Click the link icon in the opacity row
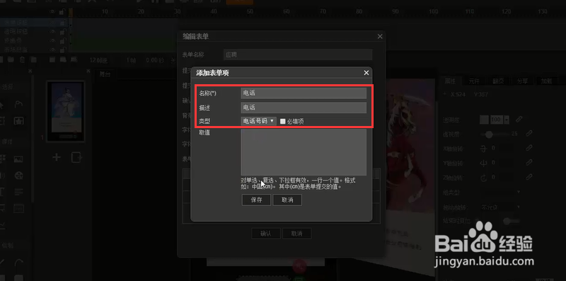The image size is (566, 281). (519, 119)
